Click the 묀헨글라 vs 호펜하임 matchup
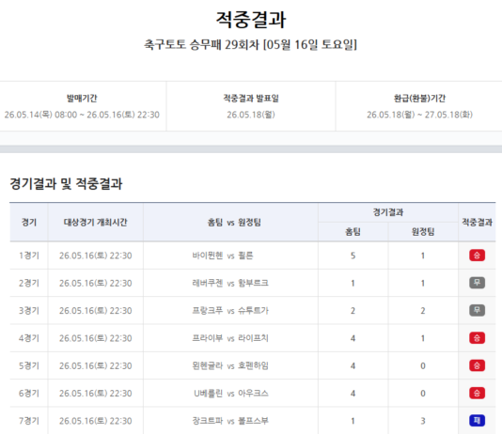 click(x=230, y=365)
